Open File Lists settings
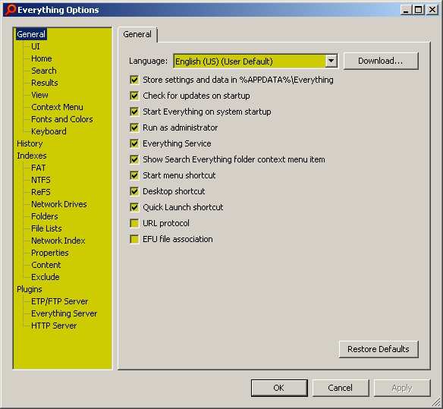Image resolution: width=443 pixels, height=409 pixels. click(46, 228)
